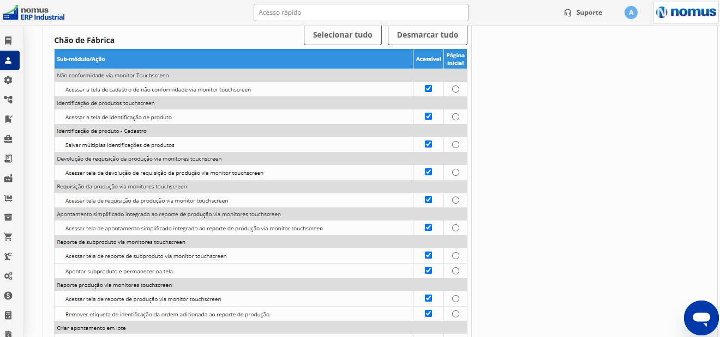The height and width of the screenshot is (337, 720).
Task: Uncheck Acessível for tela de reporte de subproduto
Action: point(428,255)
